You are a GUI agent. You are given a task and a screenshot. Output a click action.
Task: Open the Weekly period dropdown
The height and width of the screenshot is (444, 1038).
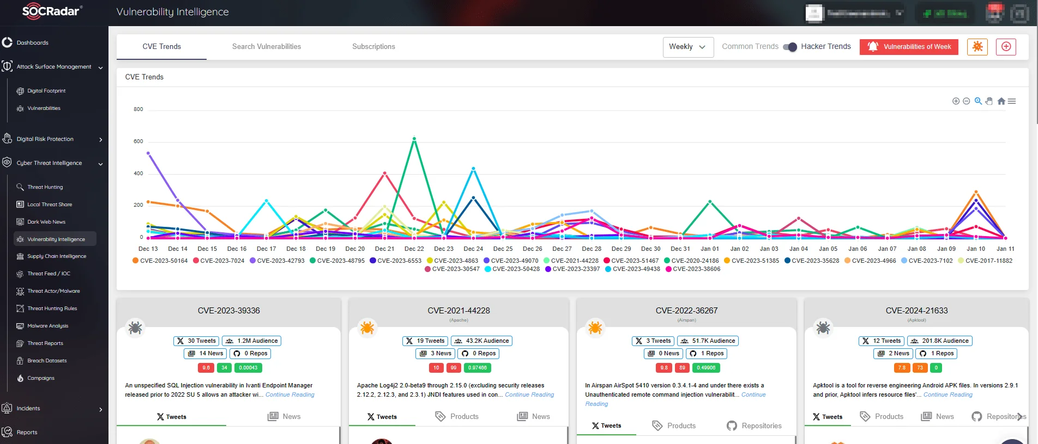[688, 47]
